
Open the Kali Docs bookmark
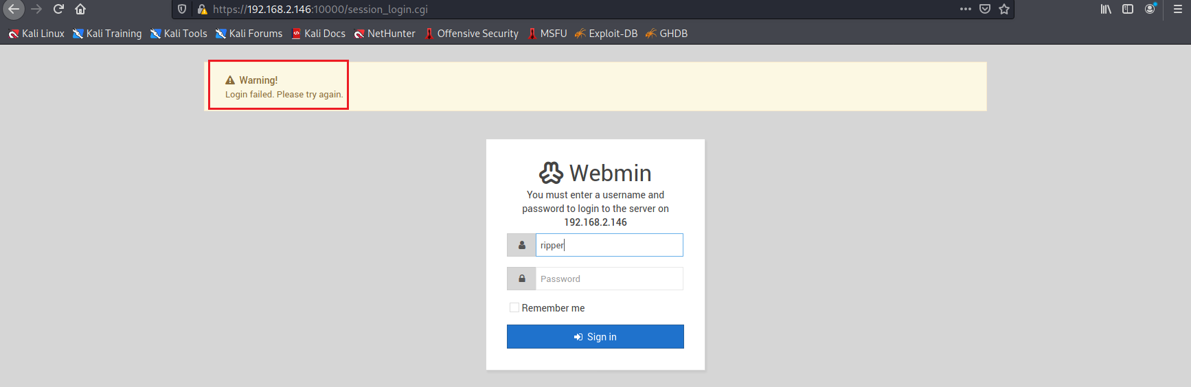coord(319,34)
